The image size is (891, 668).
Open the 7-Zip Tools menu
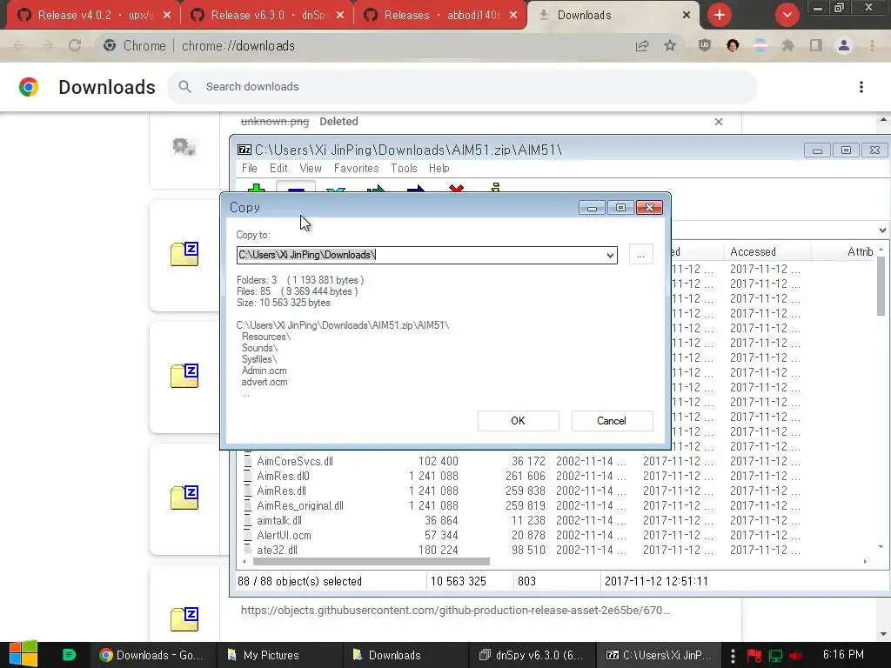[404, 168]
